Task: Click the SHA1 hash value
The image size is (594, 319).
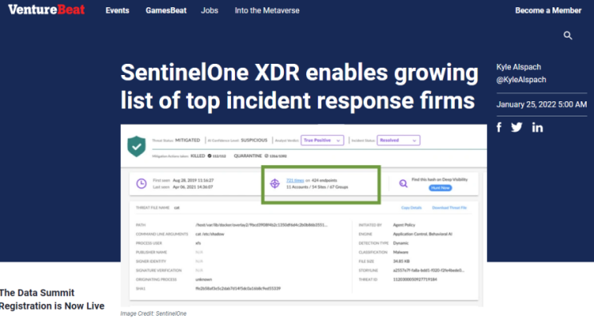Action: click(238, 289)
